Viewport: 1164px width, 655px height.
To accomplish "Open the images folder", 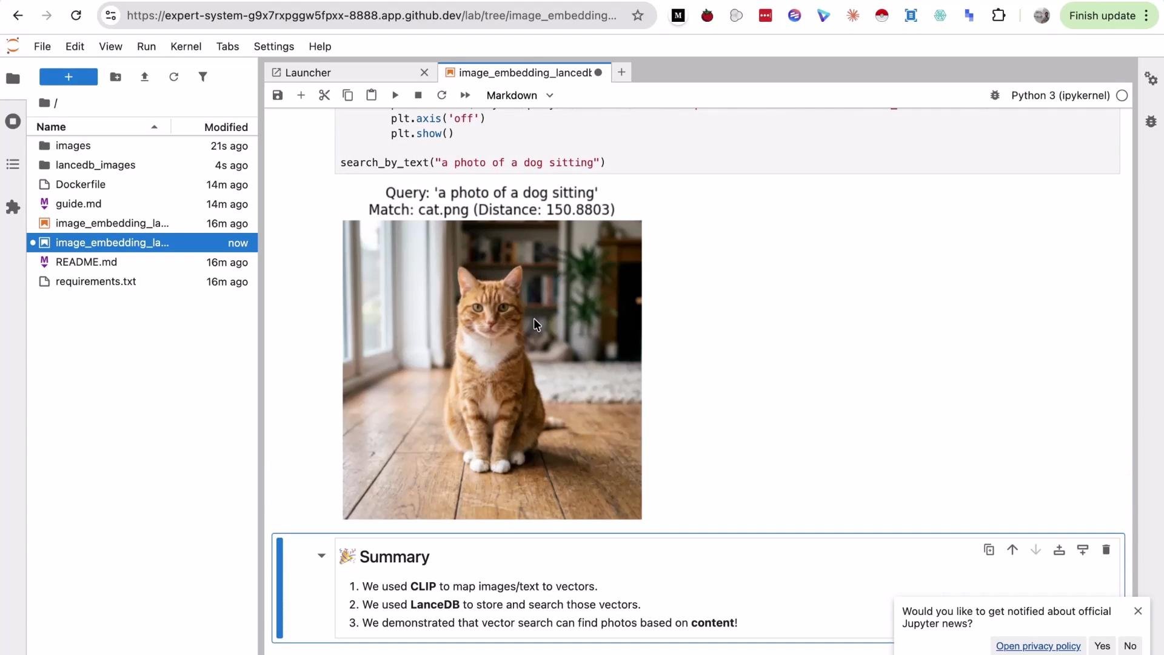I will point(142,146).
